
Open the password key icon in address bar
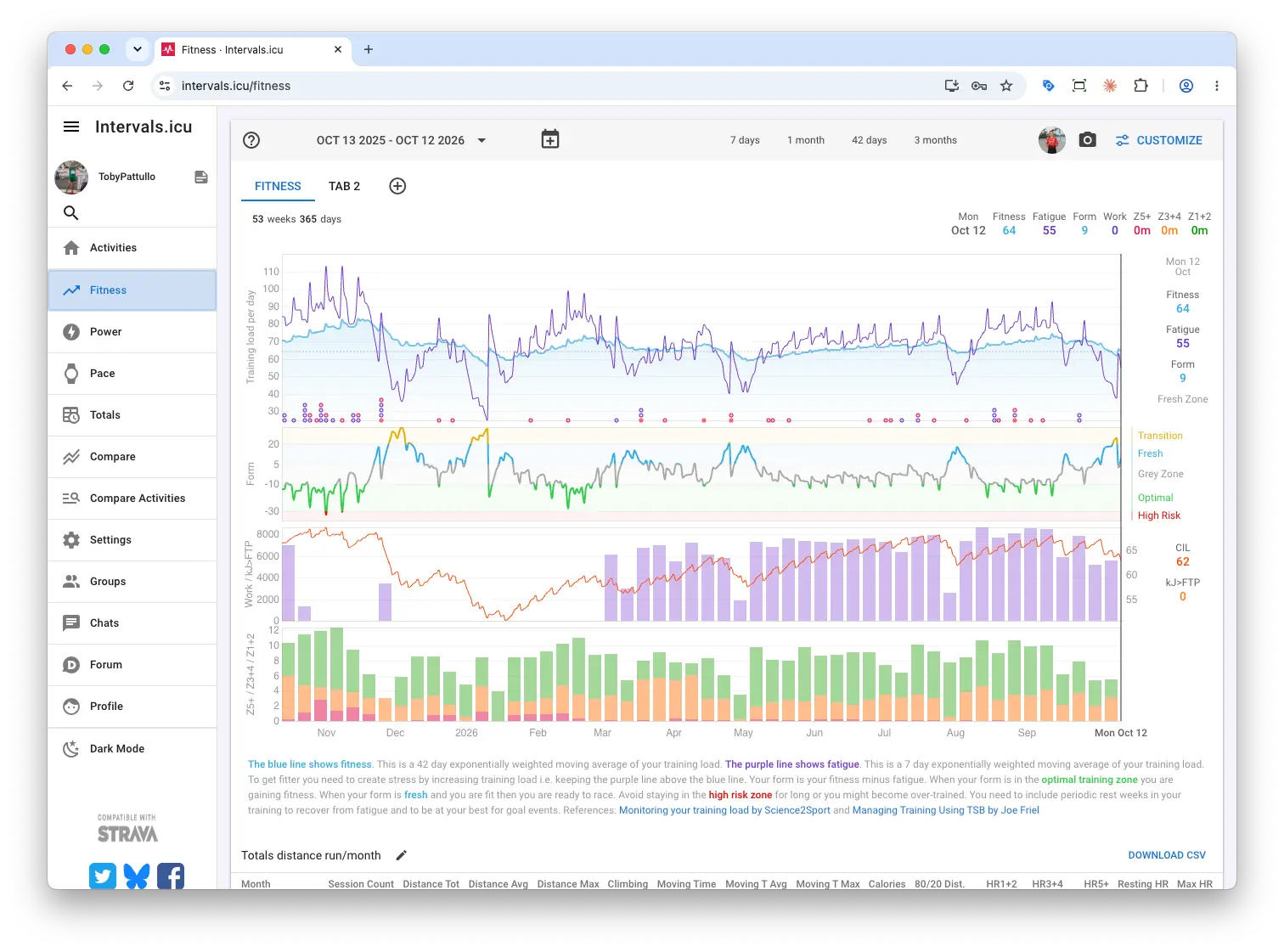pos(979,86)
